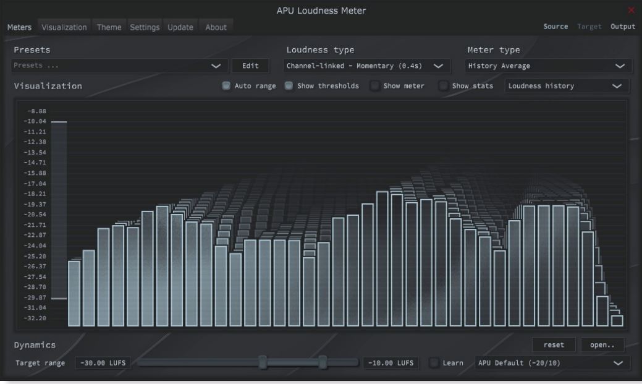The height and width of the screenshot is (384, 642).
Task: Click the Edit presets button
Action: (x=250, y=66)
